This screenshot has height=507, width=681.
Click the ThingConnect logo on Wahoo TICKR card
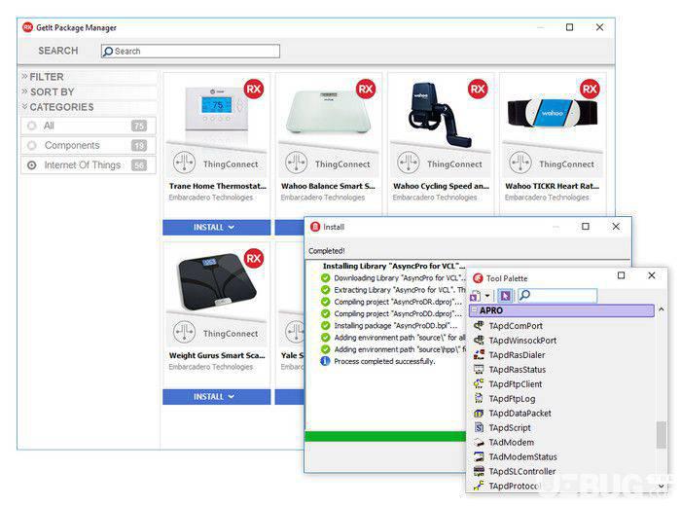click(520, 163)
